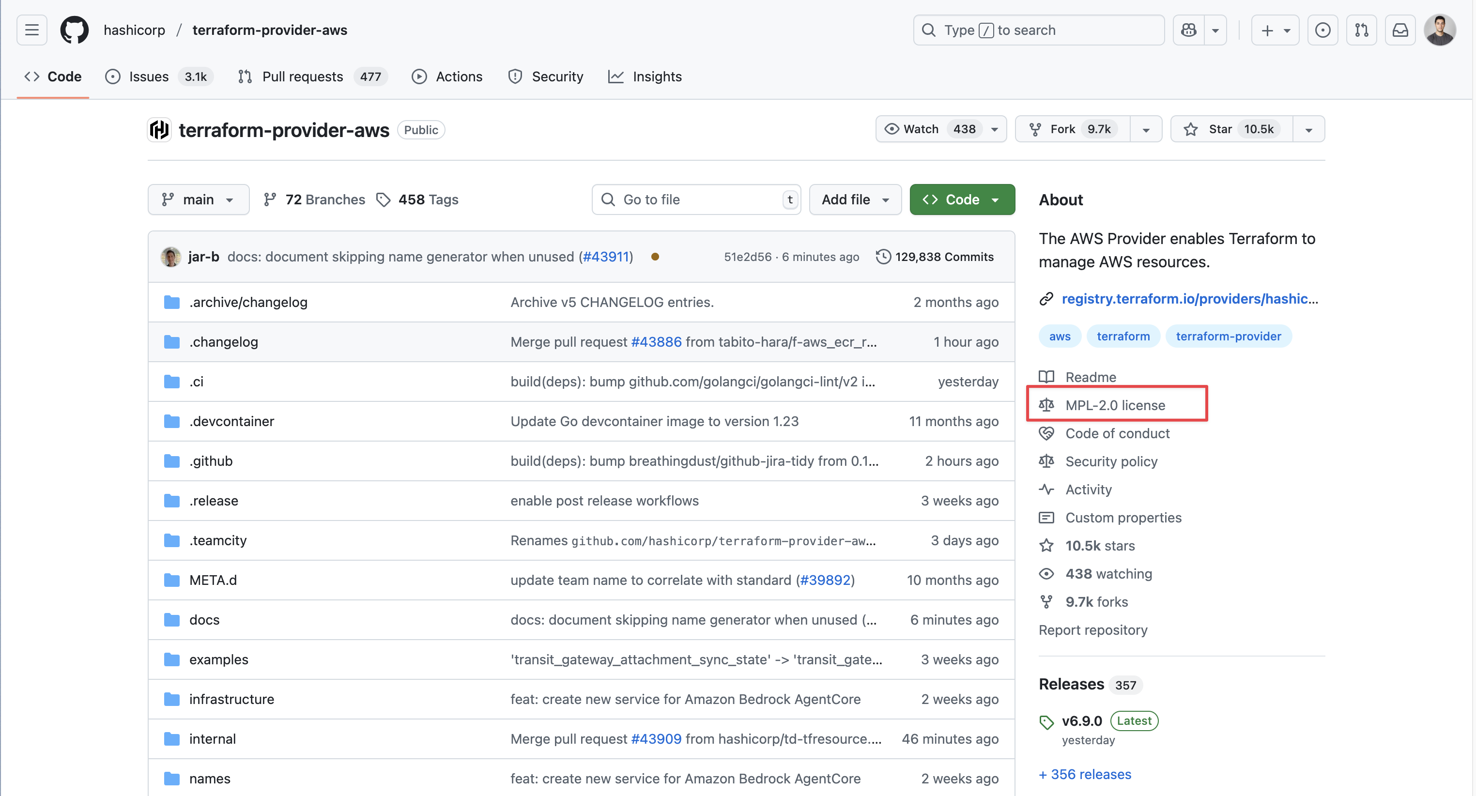Click the GitHub logo icon

(x=74, y=30)
